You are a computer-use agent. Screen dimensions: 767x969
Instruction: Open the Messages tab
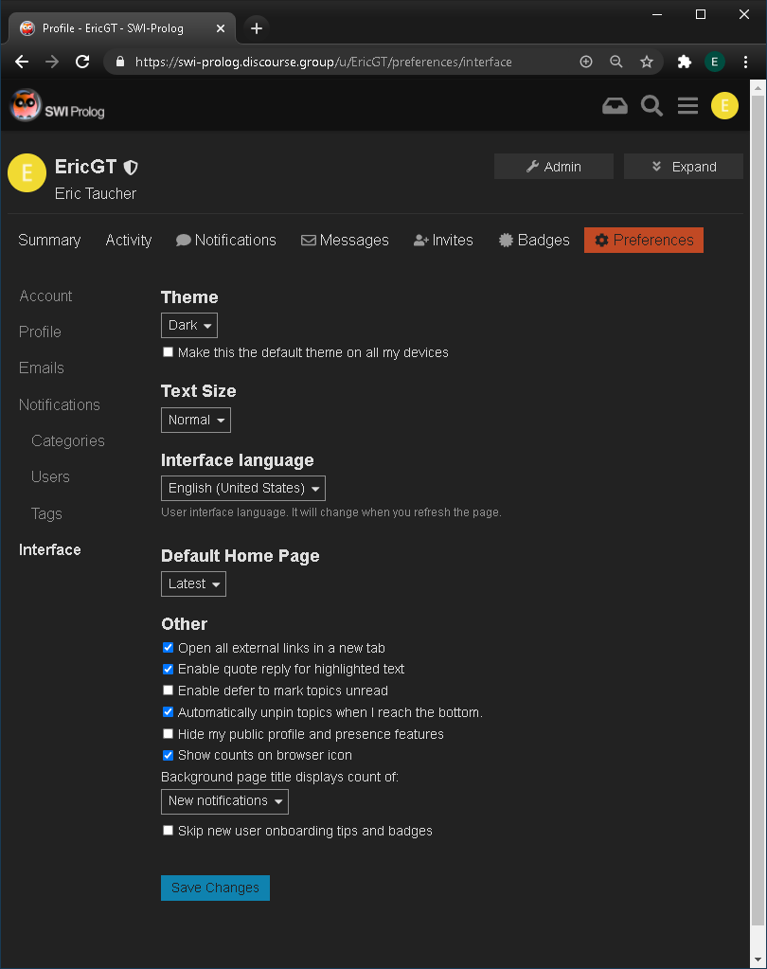(x=345, y=241)
